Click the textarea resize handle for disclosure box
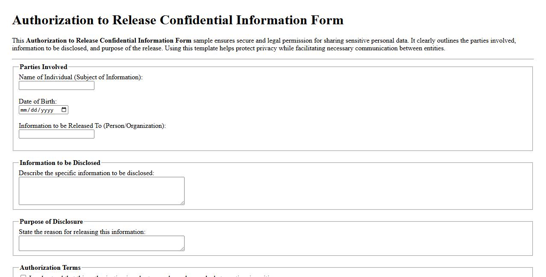The image size is (546, 277). point(183,203)
